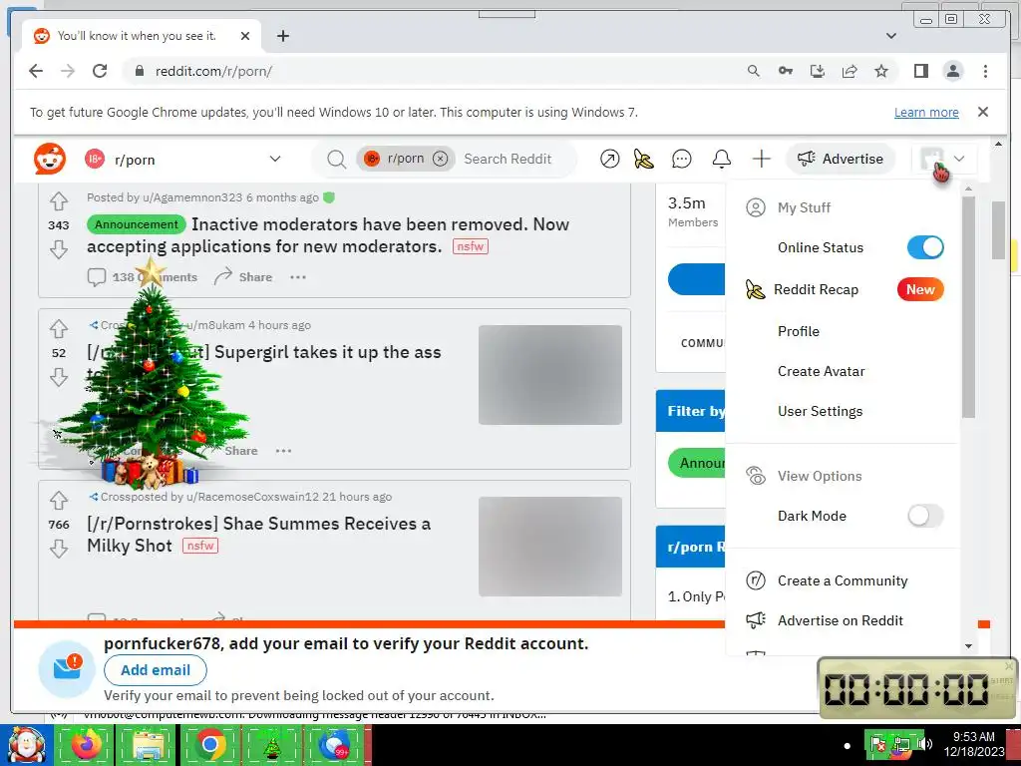
Task: Click the 00:00:00 timer widget
Action: pos(916,688)
